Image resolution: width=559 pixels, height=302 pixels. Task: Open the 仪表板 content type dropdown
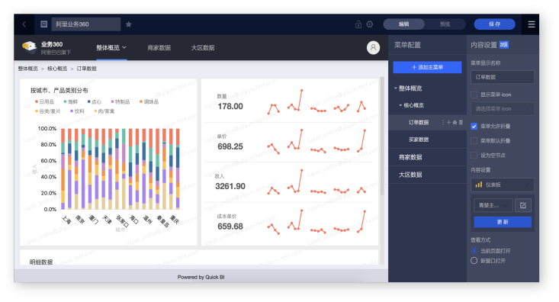503,185
